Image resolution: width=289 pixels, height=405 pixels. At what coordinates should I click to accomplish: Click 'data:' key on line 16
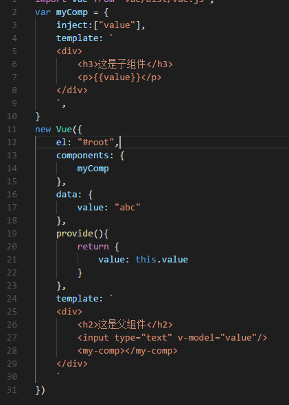pos(69,195)
